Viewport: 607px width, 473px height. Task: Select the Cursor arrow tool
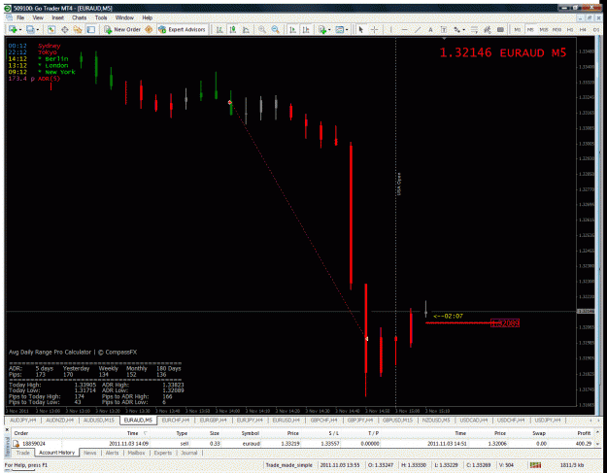[360, 29]
